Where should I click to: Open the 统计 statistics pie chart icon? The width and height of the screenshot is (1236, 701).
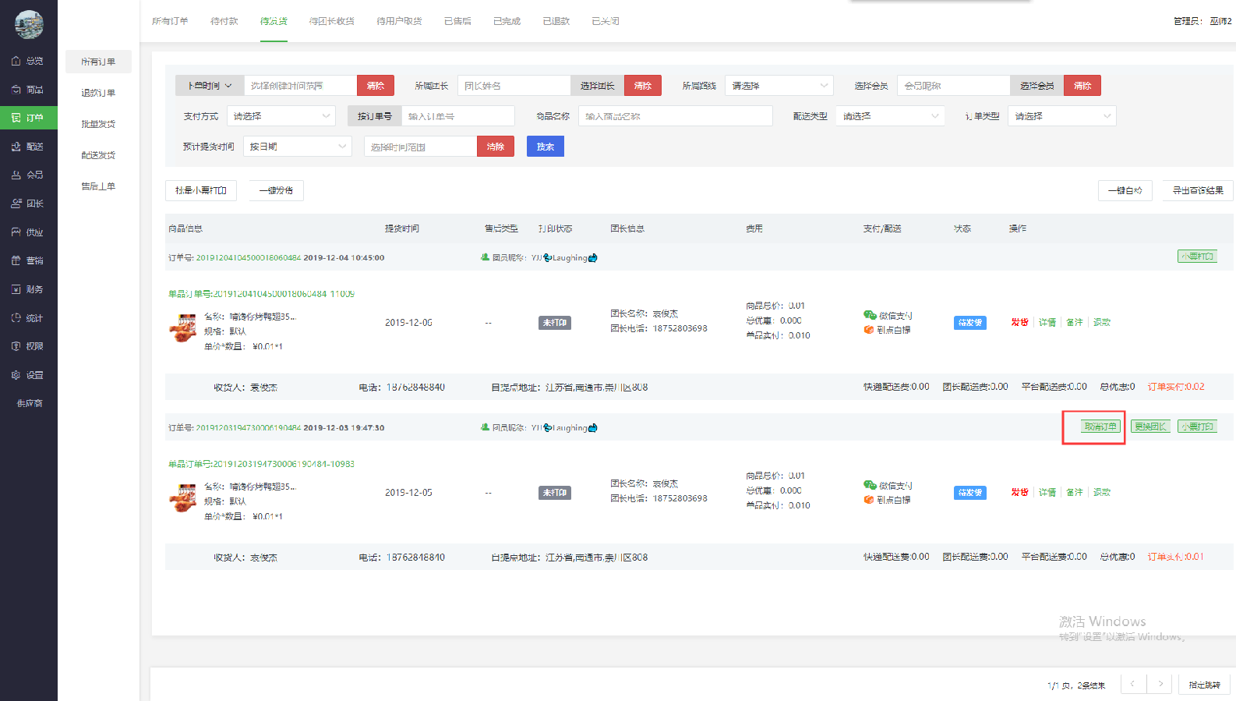[16, 318]
